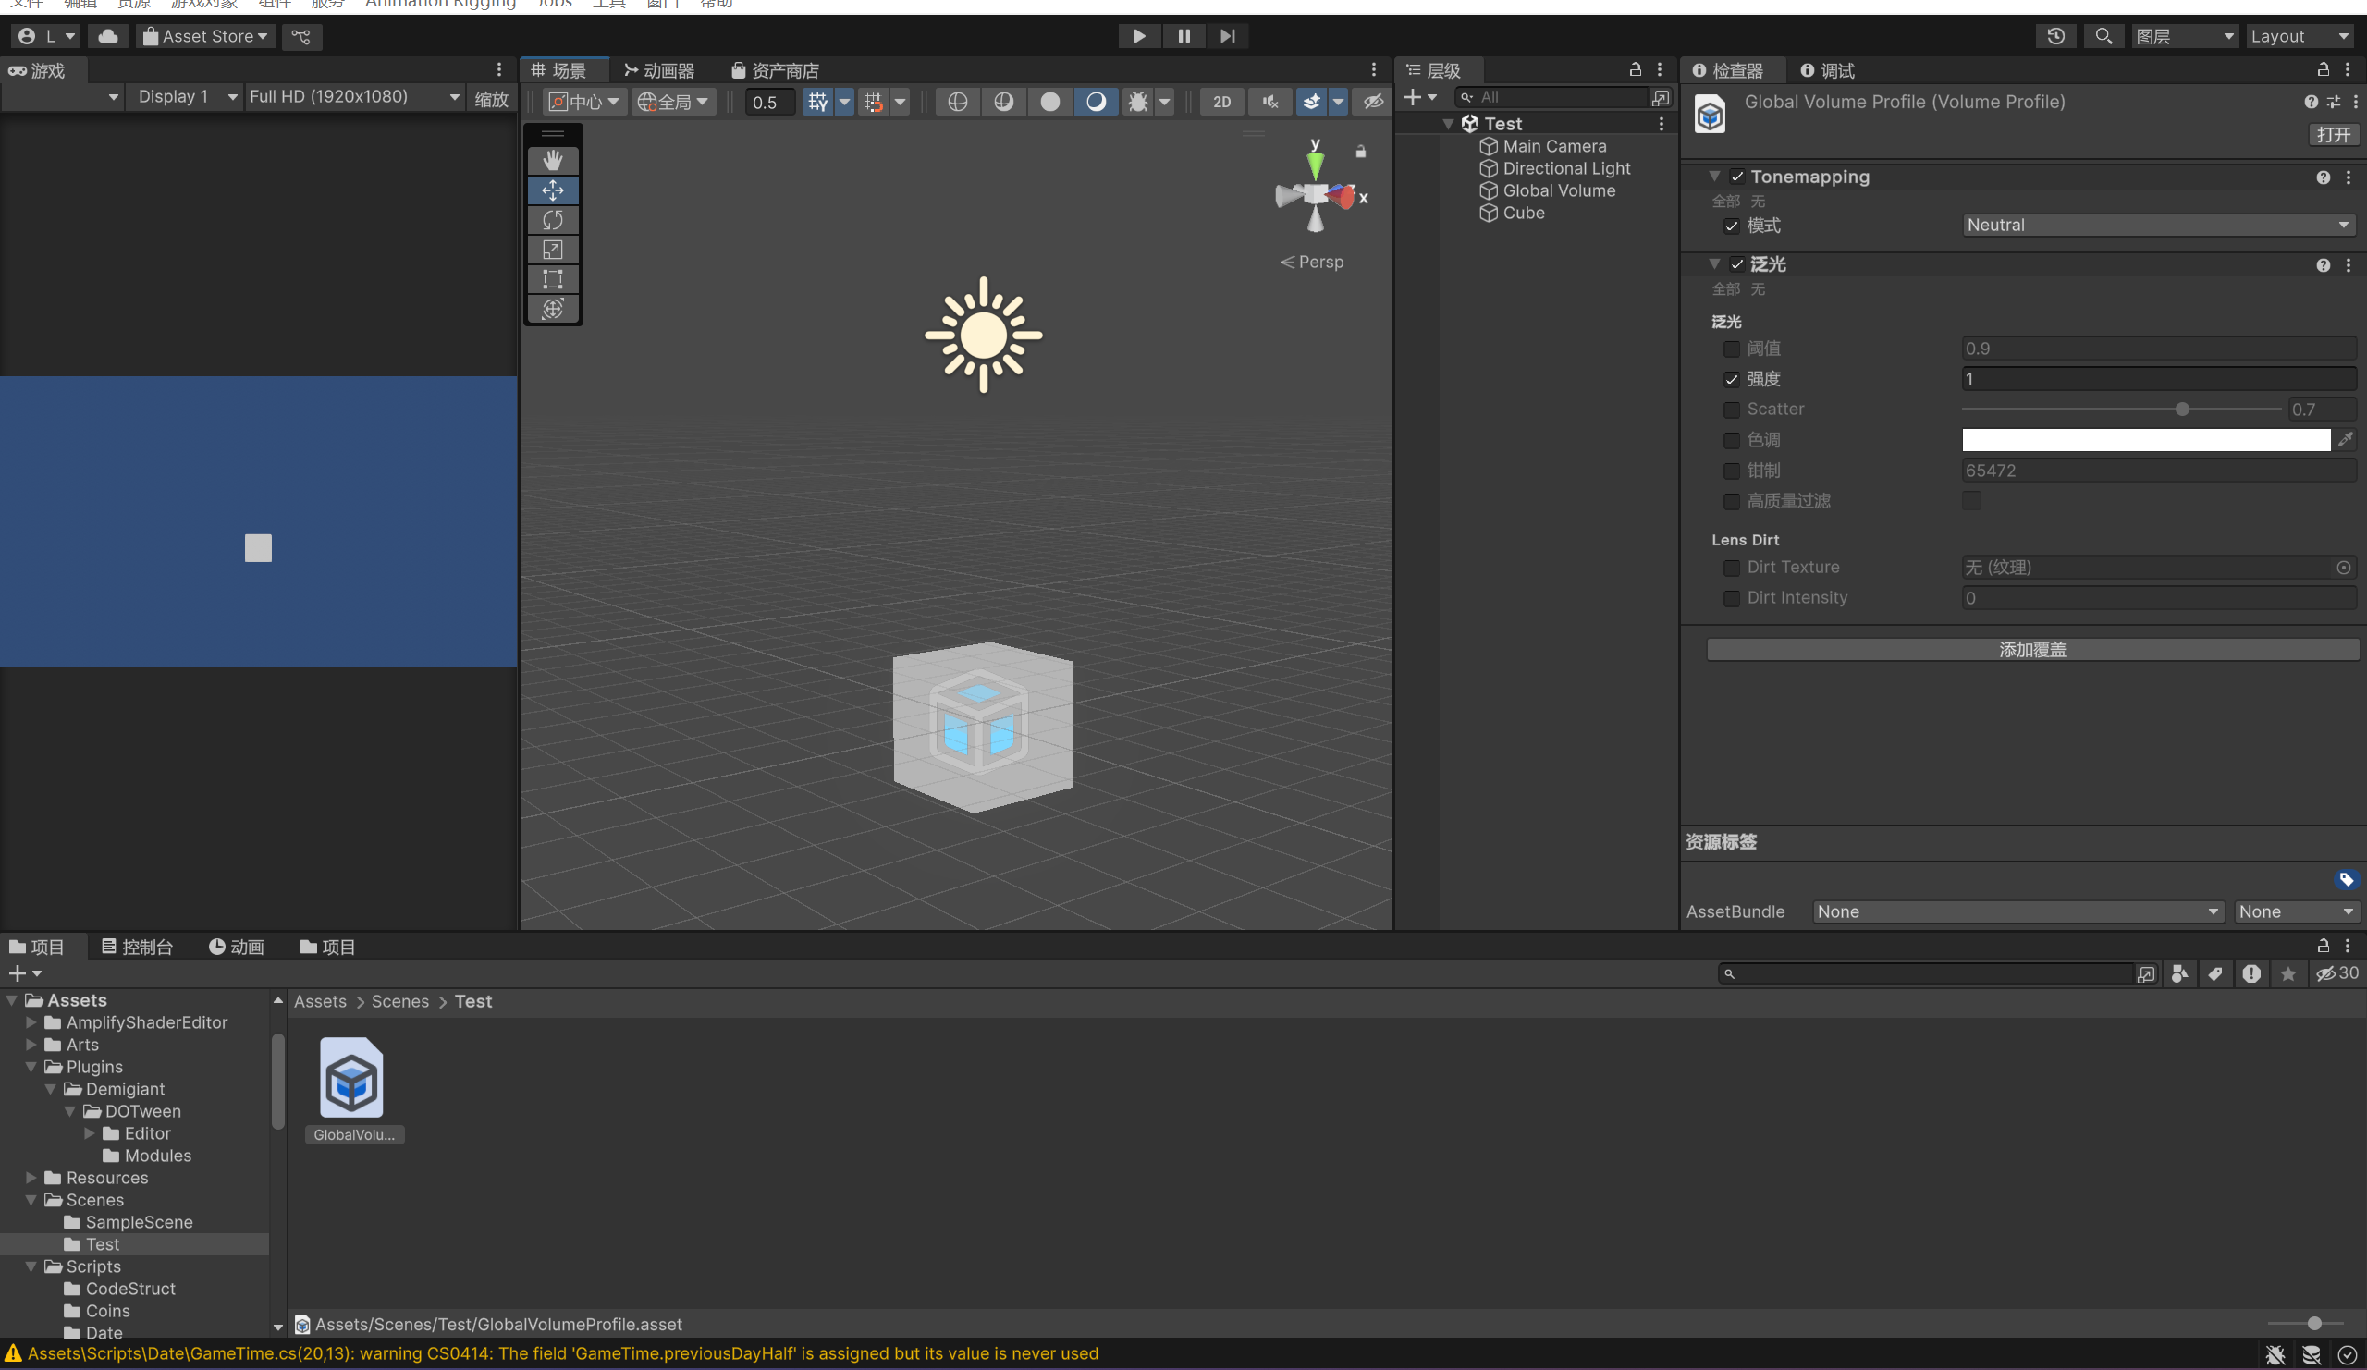
Task: Select the Scale tool
Action: click(x=552, y=250)
